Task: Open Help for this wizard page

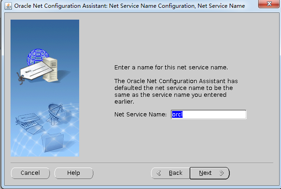Action: 74,173
